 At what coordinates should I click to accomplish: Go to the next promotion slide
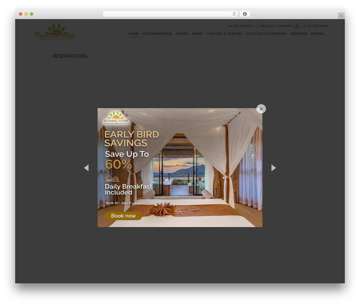point(274,168)
